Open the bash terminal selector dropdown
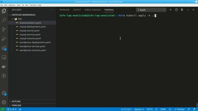The image size is (198, 111). click(x=151, y=10)
